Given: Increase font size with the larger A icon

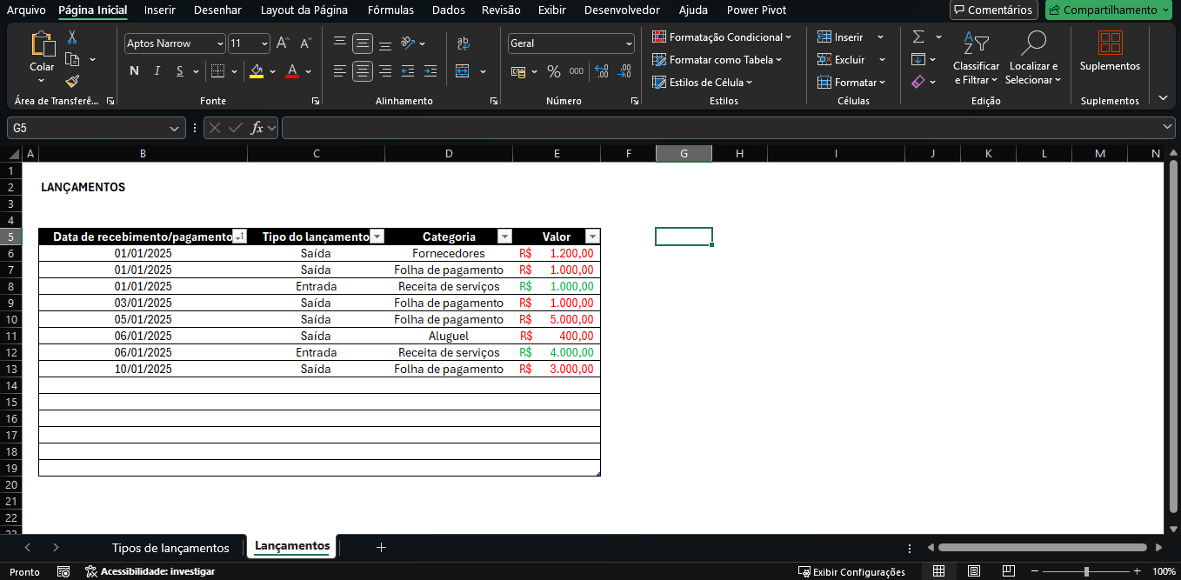Looking at the screenshot, I should pos(283,43).
